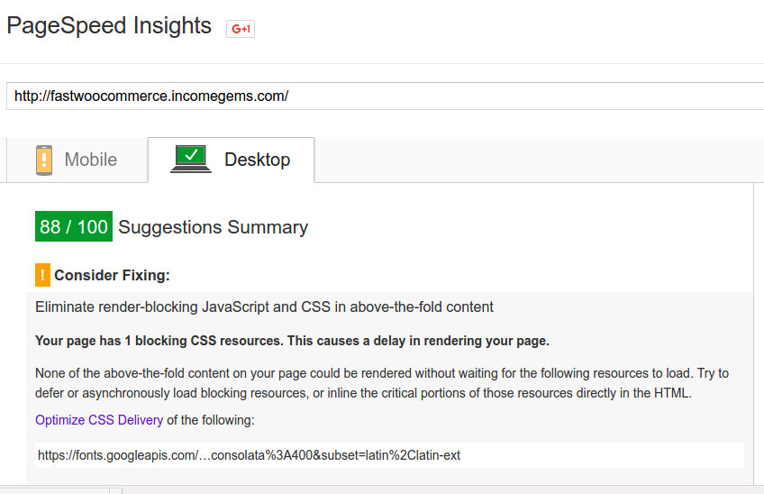Click the 88 / 100 score badge
The image size is (764, 494).
click(74, 226)
